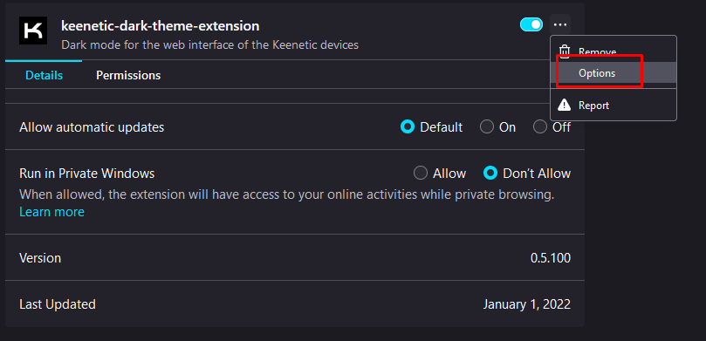Click the trash can Remove icon

click(x=565, y=51)
